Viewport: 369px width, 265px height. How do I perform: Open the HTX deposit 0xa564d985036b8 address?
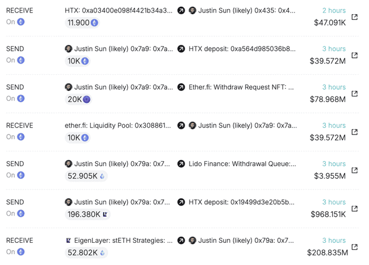242,49
